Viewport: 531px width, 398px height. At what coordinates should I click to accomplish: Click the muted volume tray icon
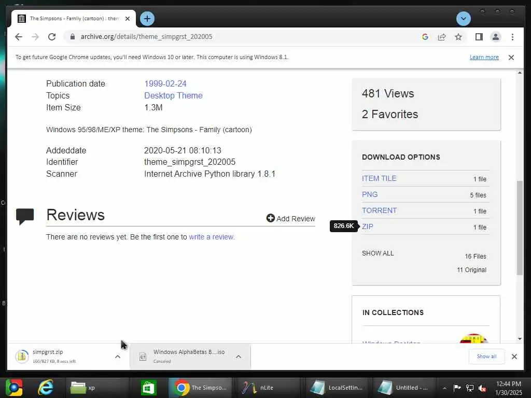[x=482, y=388]
